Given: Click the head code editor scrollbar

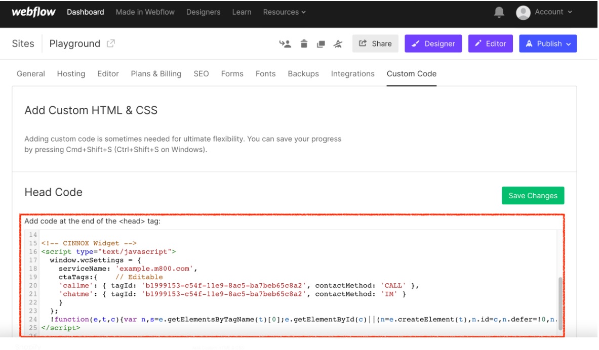Looking at the screenshot, I should pos(560,303).
